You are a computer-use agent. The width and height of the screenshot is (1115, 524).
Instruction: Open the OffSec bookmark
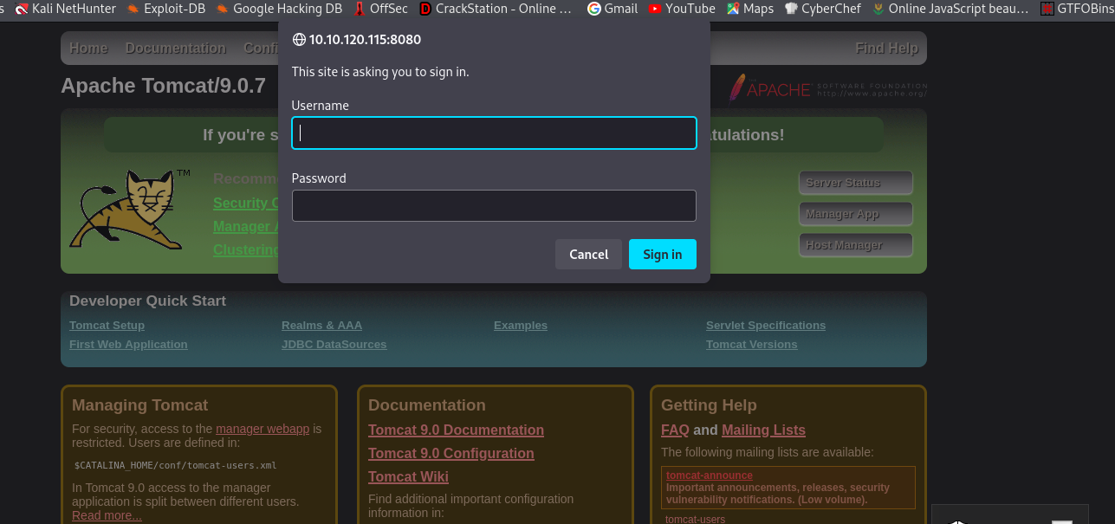[380, 9]
